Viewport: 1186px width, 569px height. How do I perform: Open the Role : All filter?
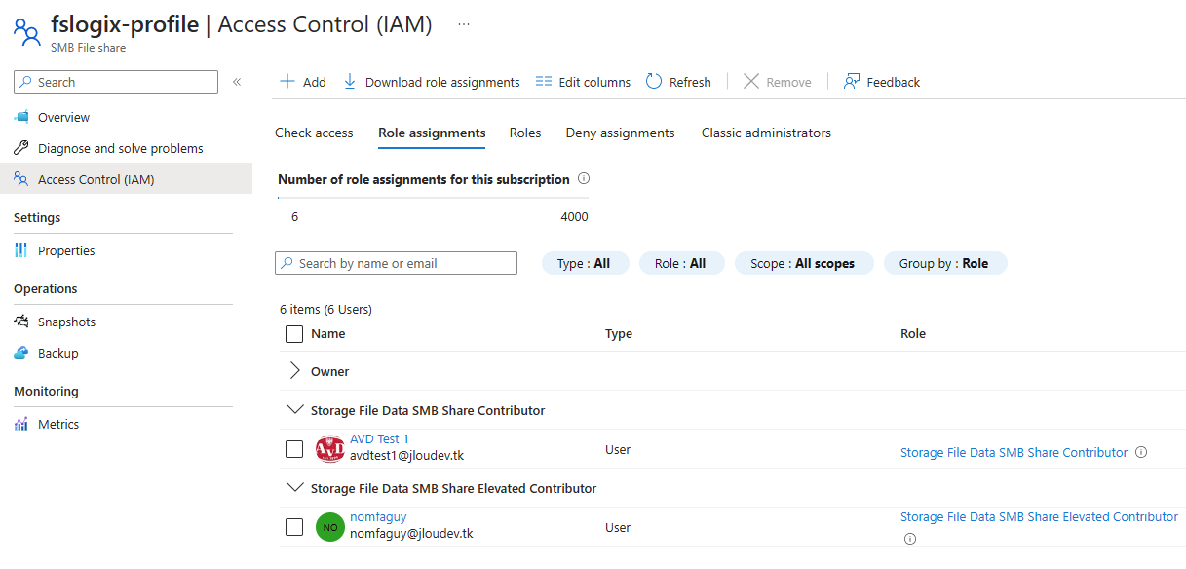point(681,263)
